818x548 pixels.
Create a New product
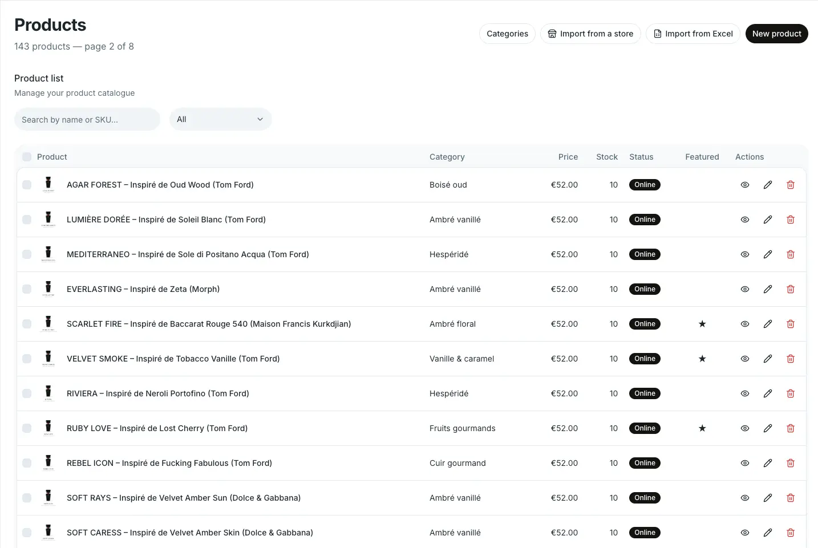pos(776,34)
